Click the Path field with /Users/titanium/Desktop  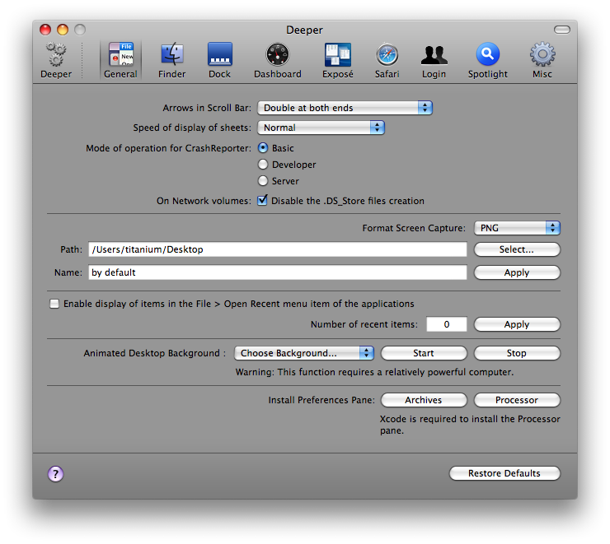(x=277, y=249)
